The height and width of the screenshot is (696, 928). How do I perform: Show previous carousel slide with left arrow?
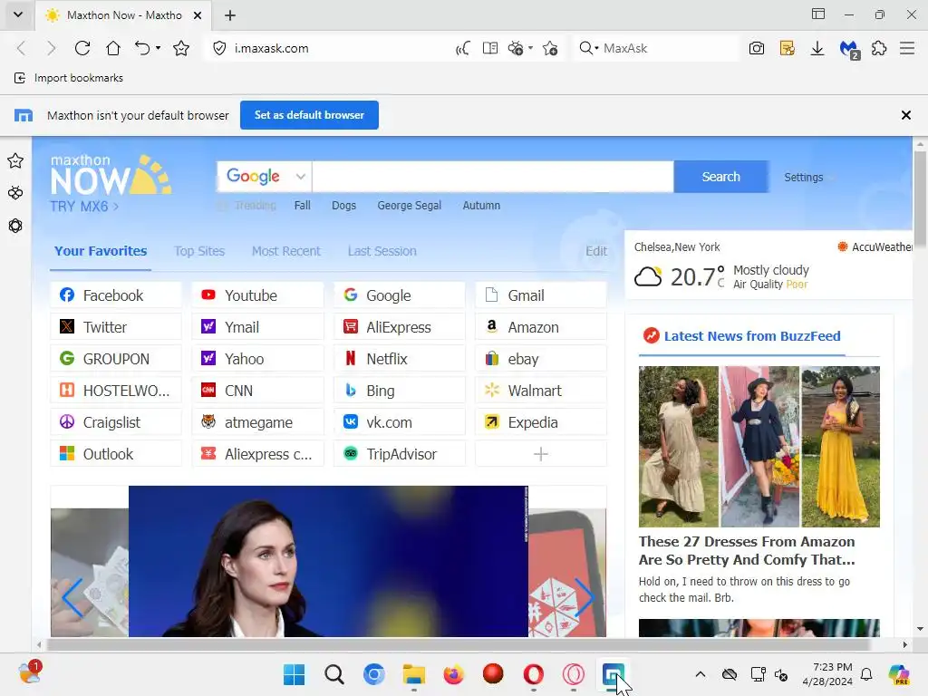coord(72,598)
